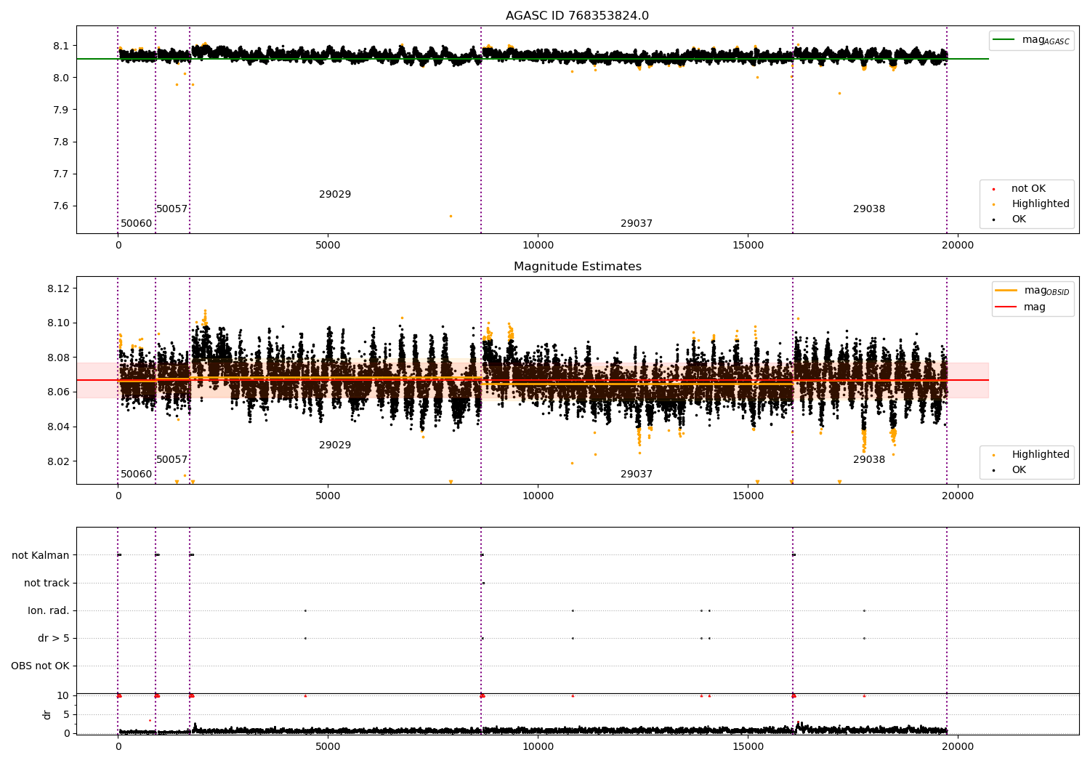Image resolution: width=1090 pixels, height=763 pixels.
Task: Click 'Highlighted' legend entry in the middle plot
Action: click(1040, 455)
